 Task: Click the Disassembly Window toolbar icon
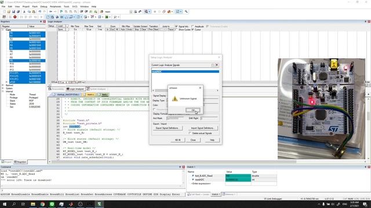(x=52, y=17)
